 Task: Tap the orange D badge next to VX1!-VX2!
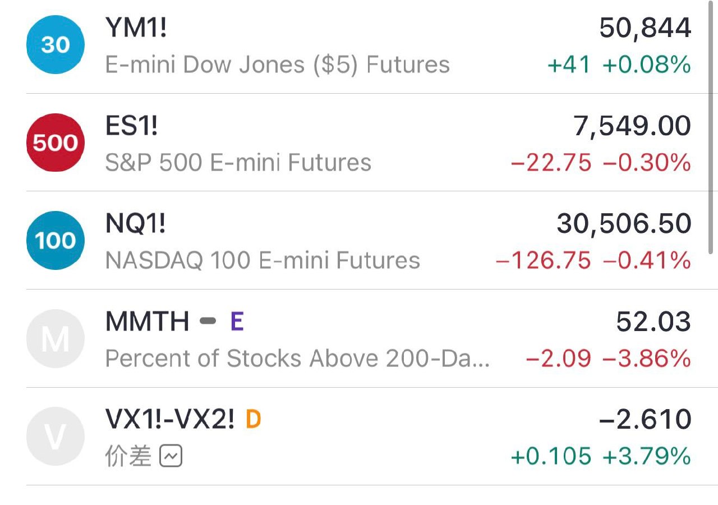click(x=254, y=419)
